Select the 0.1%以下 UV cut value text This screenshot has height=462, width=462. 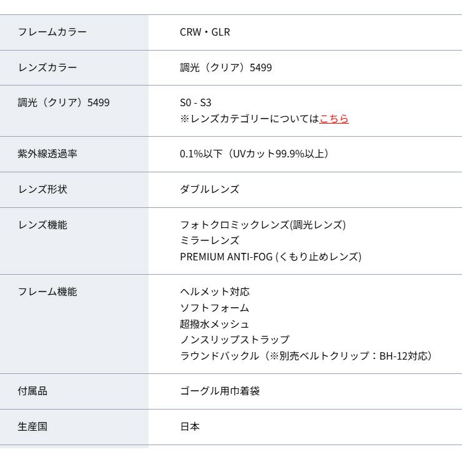pos(254,154)
